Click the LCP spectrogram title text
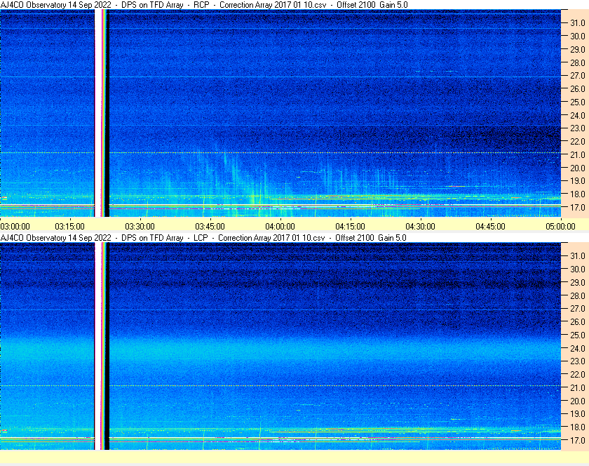 point(203,238)
